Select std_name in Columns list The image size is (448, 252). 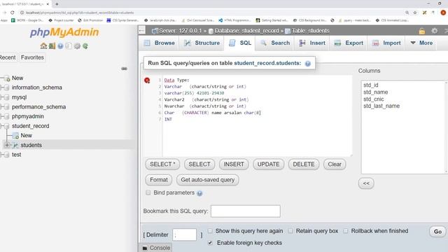coord(376,92)
